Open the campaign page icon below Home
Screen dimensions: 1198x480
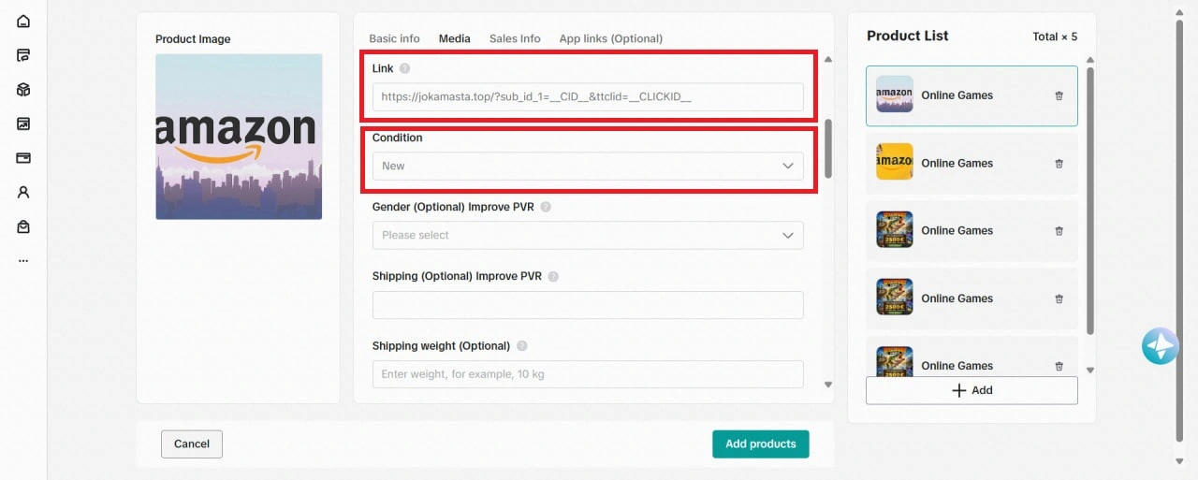click(23, 55)
